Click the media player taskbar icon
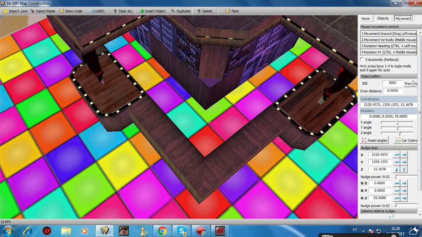422x237 pixels. coord(84,231)
